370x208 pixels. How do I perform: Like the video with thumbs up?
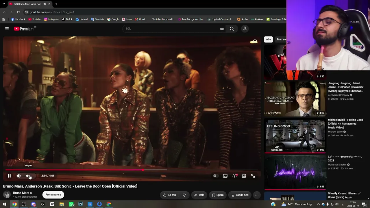click(x=169, y=195)
